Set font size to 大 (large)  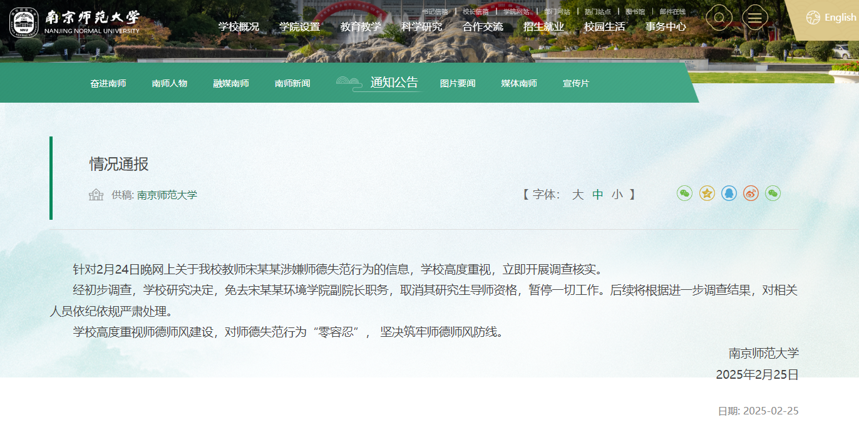tap(577, 195)
